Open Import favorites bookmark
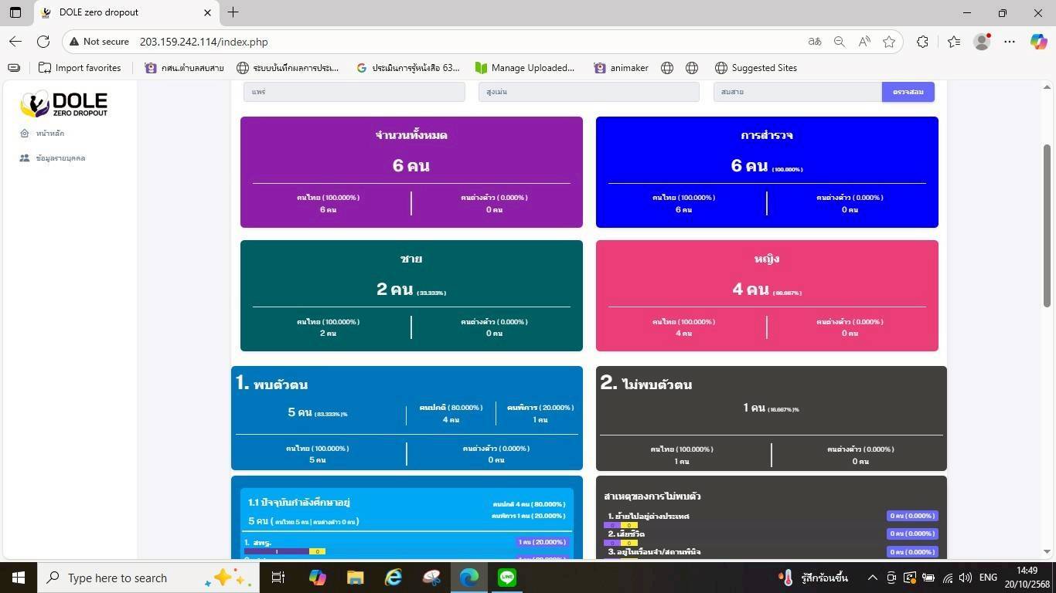 click(80, 68)
